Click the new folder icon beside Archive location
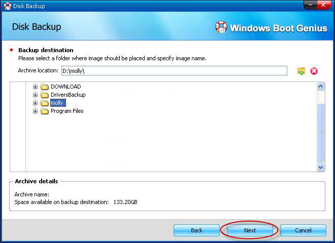 [x=301, y=71]
